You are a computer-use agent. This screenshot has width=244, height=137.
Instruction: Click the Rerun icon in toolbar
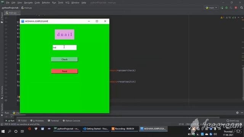point(222,8)
